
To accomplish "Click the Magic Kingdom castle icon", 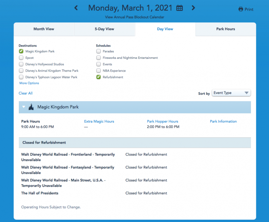I will tap(32, 107).
